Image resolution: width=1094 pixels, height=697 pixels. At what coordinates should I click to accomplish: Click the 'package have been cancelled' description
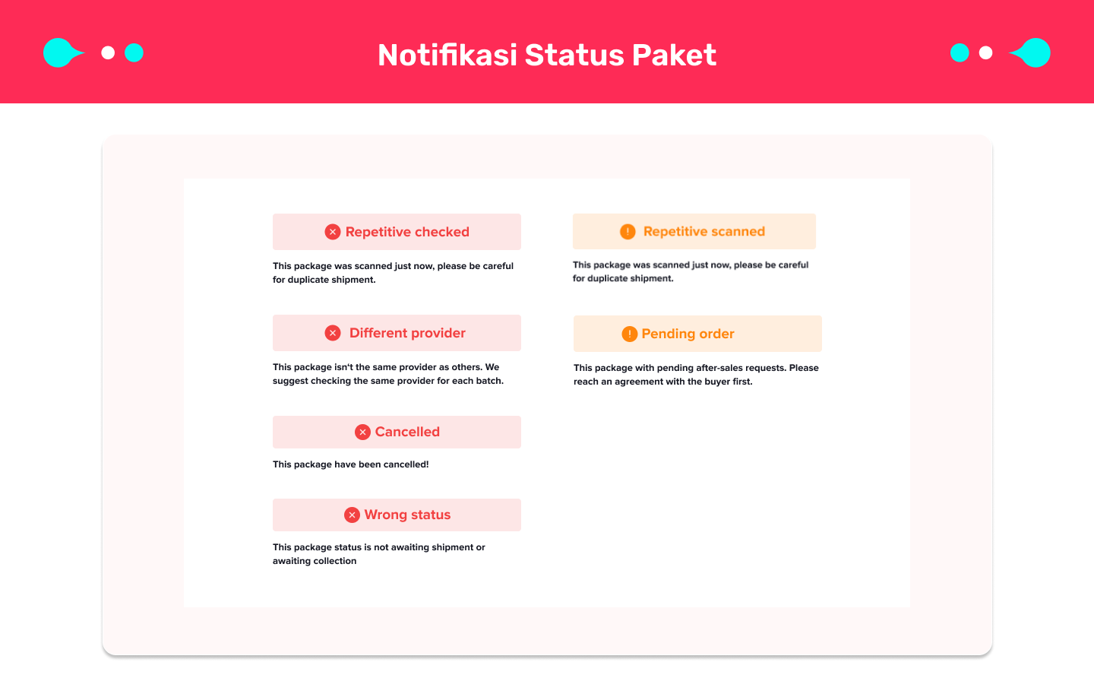coord(350,464)
